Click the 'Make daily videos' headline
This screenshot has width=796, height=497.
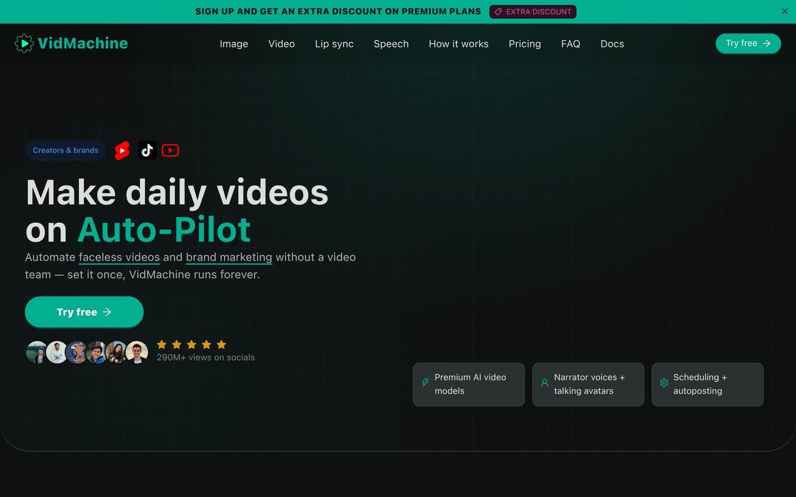(x=177, y=193)
